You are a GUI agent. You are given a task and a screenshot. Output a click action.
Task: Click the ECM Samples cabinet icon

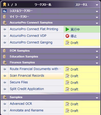4,51
